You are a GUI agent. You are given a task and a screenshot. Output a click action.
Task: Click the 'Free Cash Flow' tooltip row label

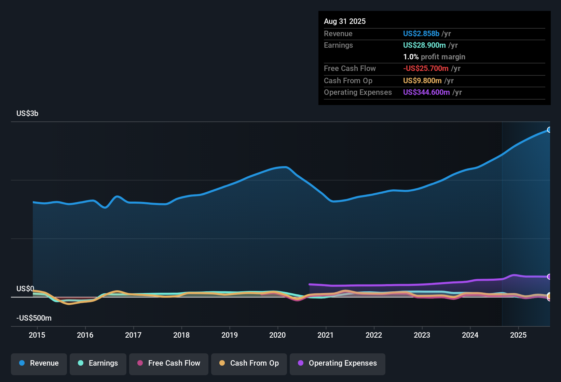pos(350,68)
